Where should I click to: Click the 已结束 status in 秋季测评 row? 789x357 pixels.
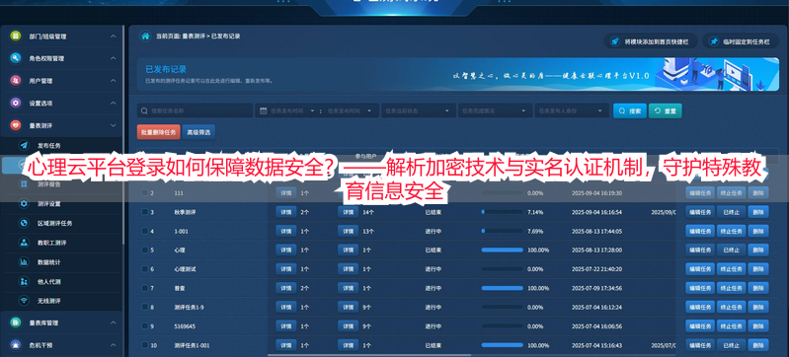pos(434,212)
